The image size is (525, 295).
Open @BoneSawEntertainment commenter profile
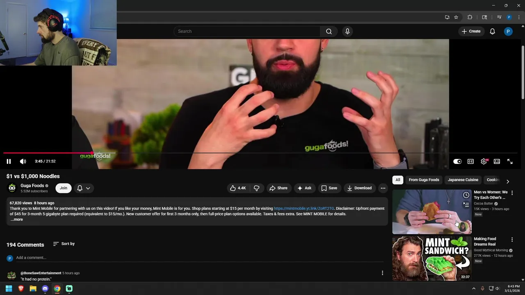pos(41,273)
